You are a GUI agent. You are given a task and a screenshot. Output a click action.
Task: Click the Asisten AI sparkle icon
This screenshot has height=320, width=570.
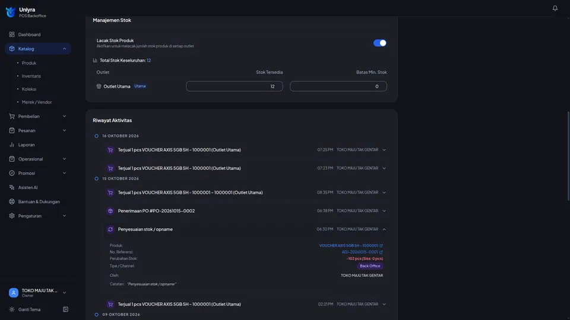point(12,187)
